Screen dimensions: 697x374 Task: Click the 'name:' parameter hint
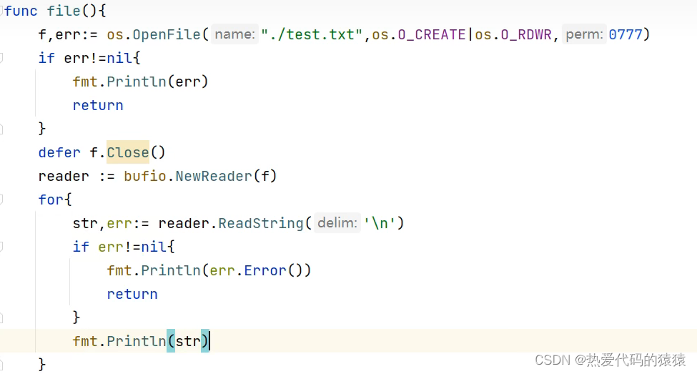(x=234, y=34)
